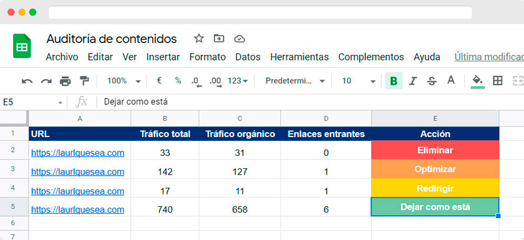The image size is (524, 240).
Task: Click the Tráfico orgánico header cell
Action: pyautogui.click(x=240, y=134)
